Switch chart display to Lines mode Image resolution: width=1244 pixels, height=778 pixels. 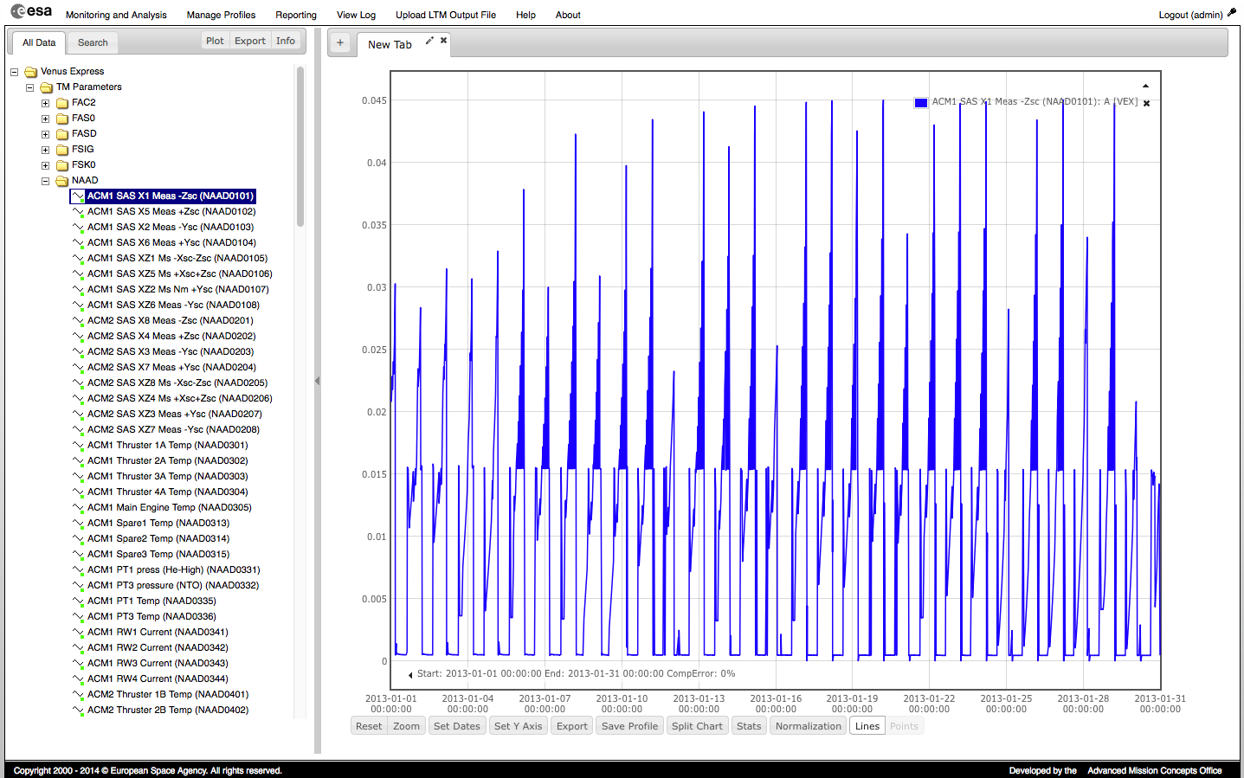pos(867,726)
